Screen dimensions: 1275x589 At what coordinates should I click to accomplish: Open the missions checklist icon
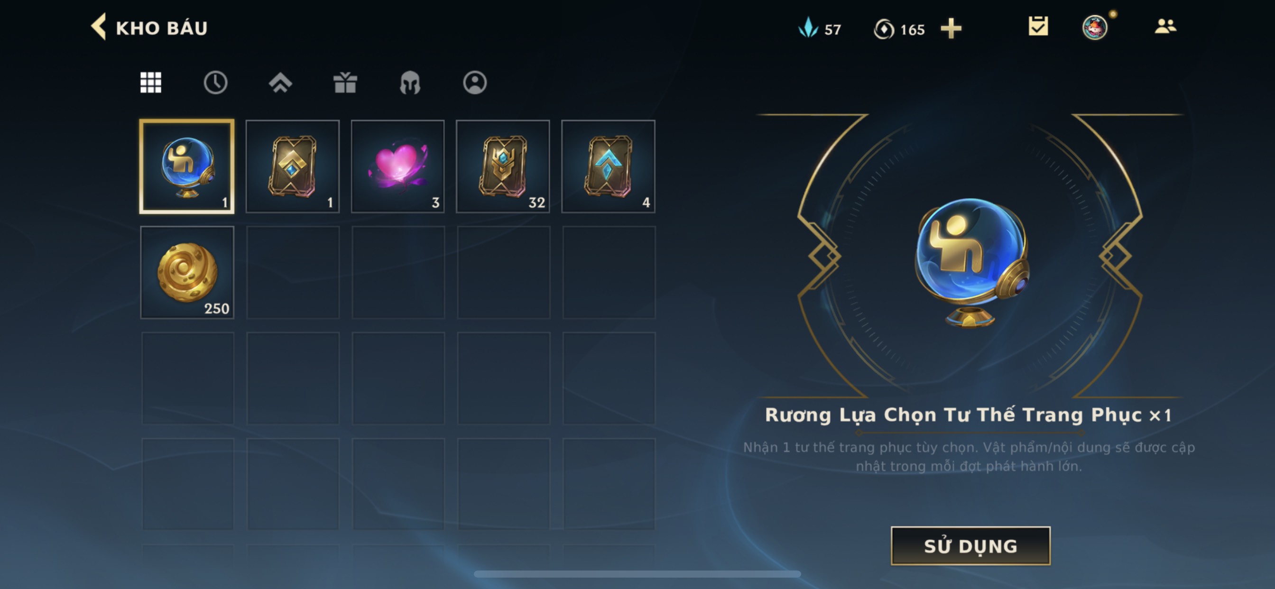point(1038,26)
